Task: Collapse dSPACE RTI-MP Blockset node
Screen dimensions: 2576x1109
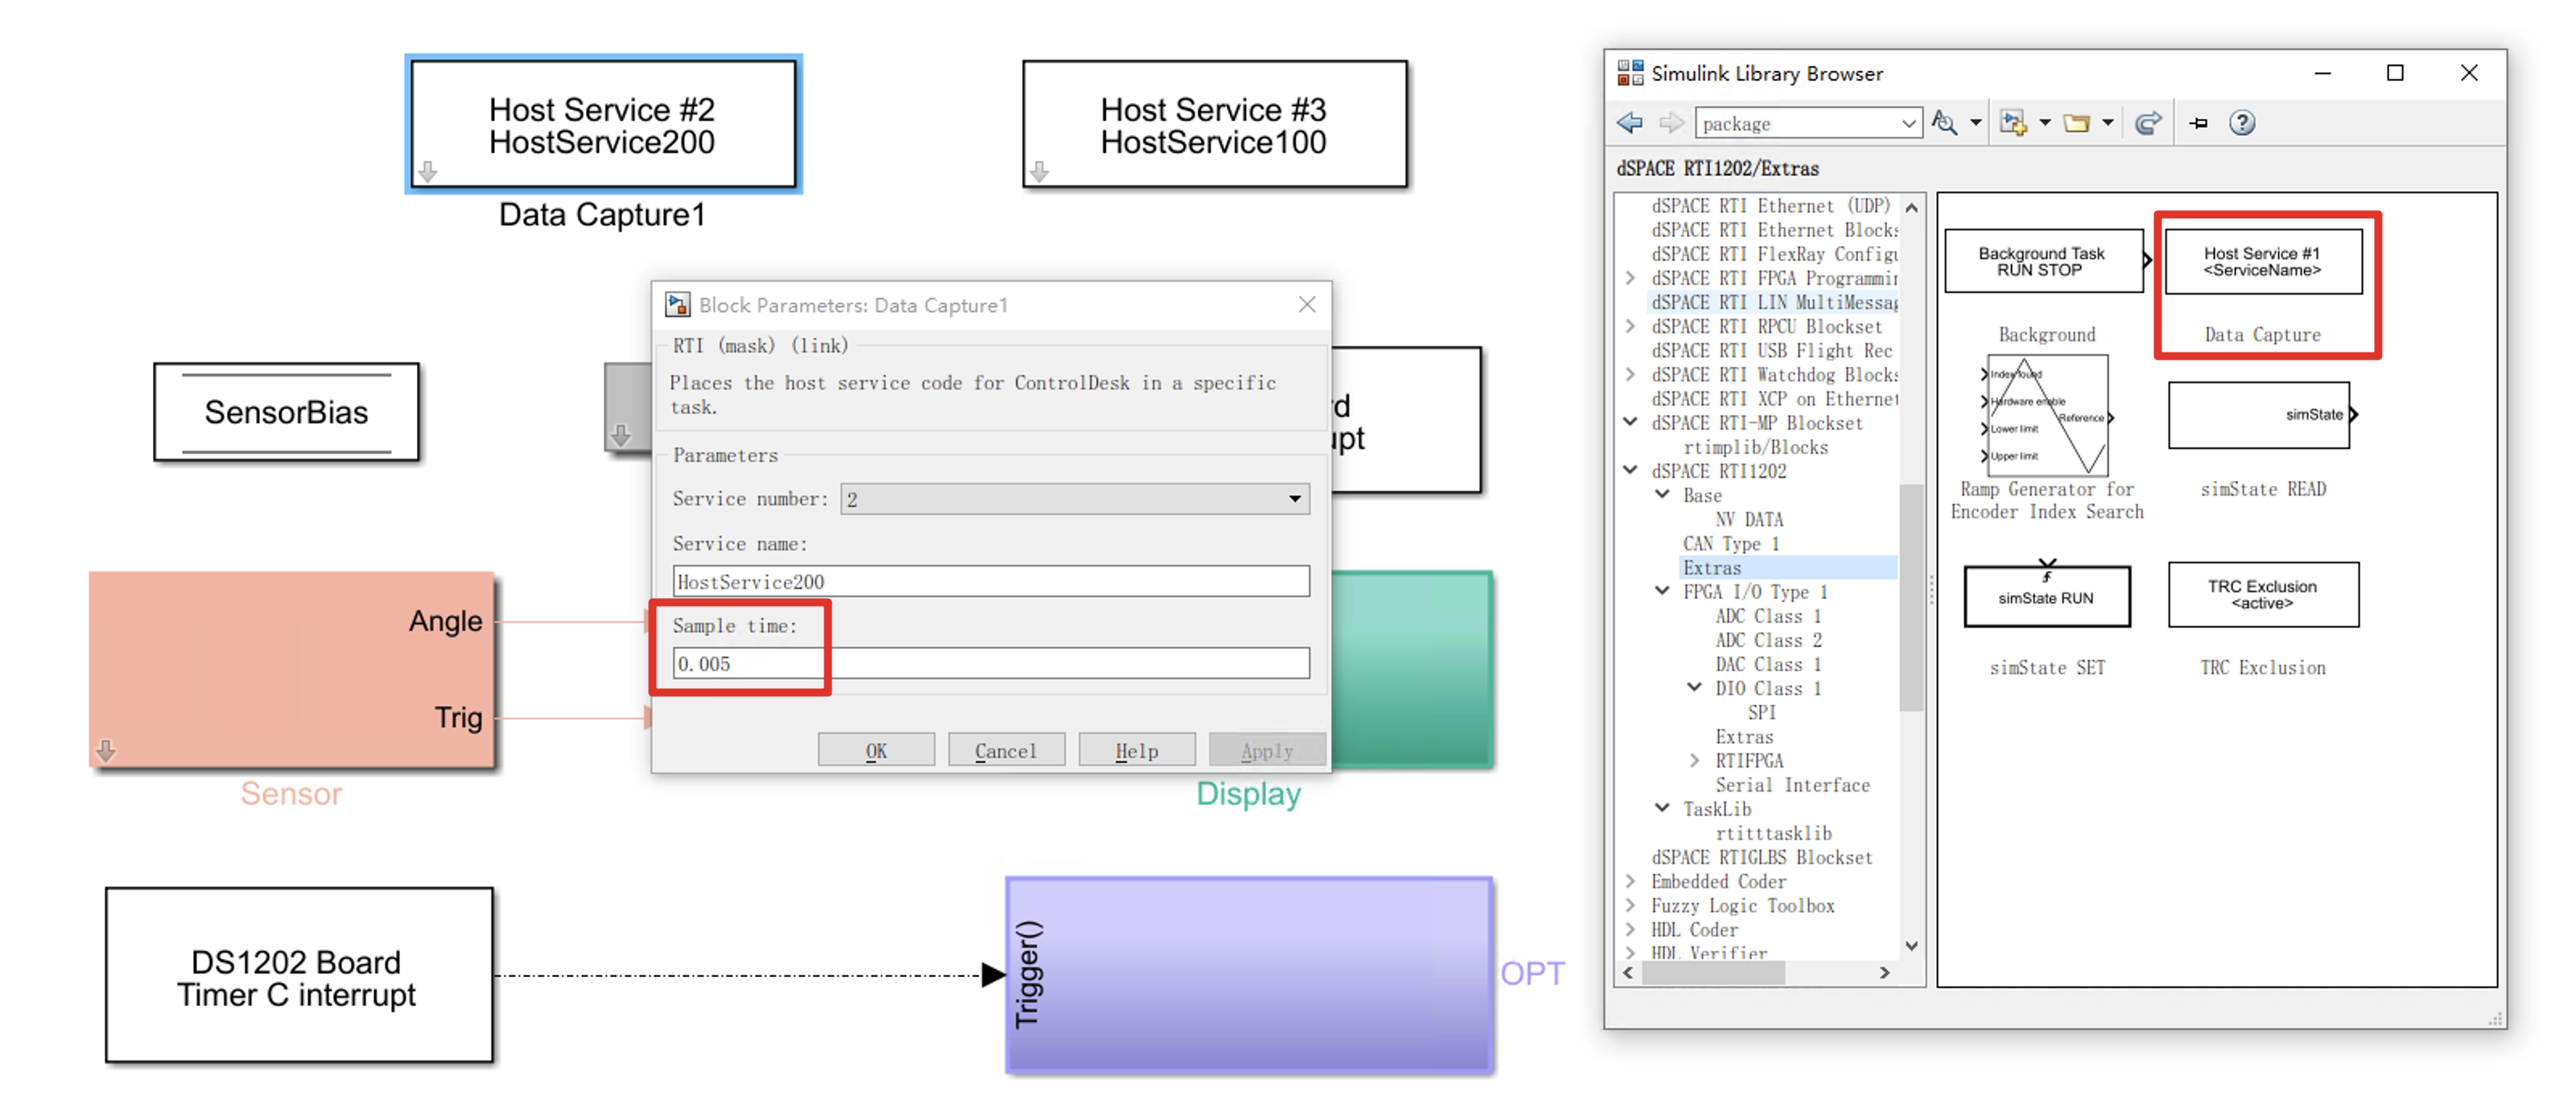Action: pos(1631,422)
